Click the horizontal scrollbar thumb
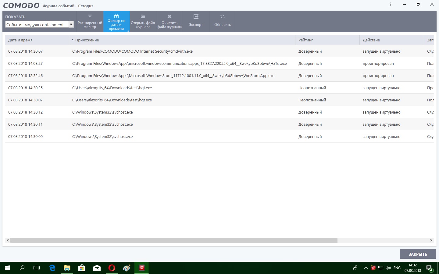This screenshot has height=274, width=439. (174, 240)
